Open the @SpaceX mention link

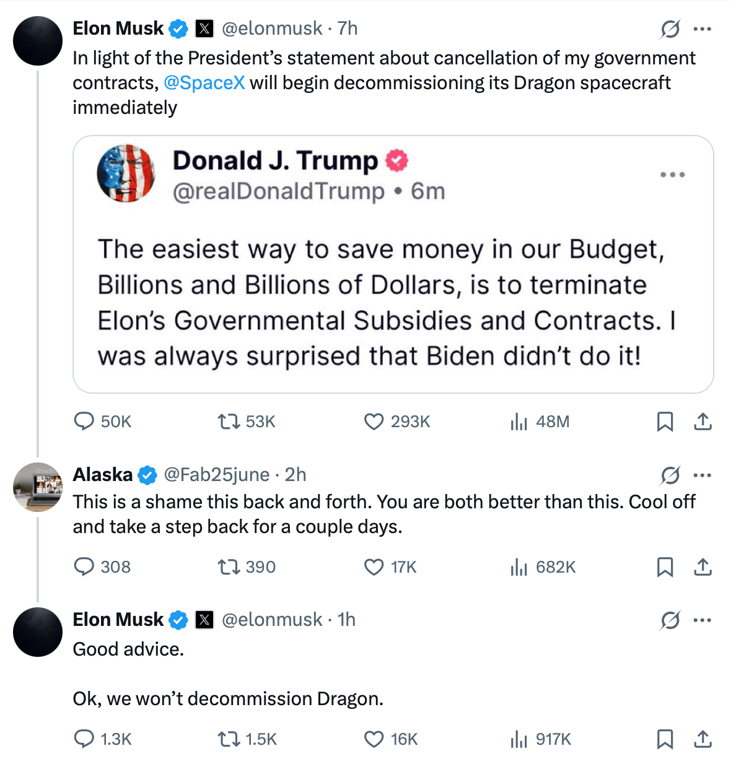pyautogui.click(x=204, y=83)
